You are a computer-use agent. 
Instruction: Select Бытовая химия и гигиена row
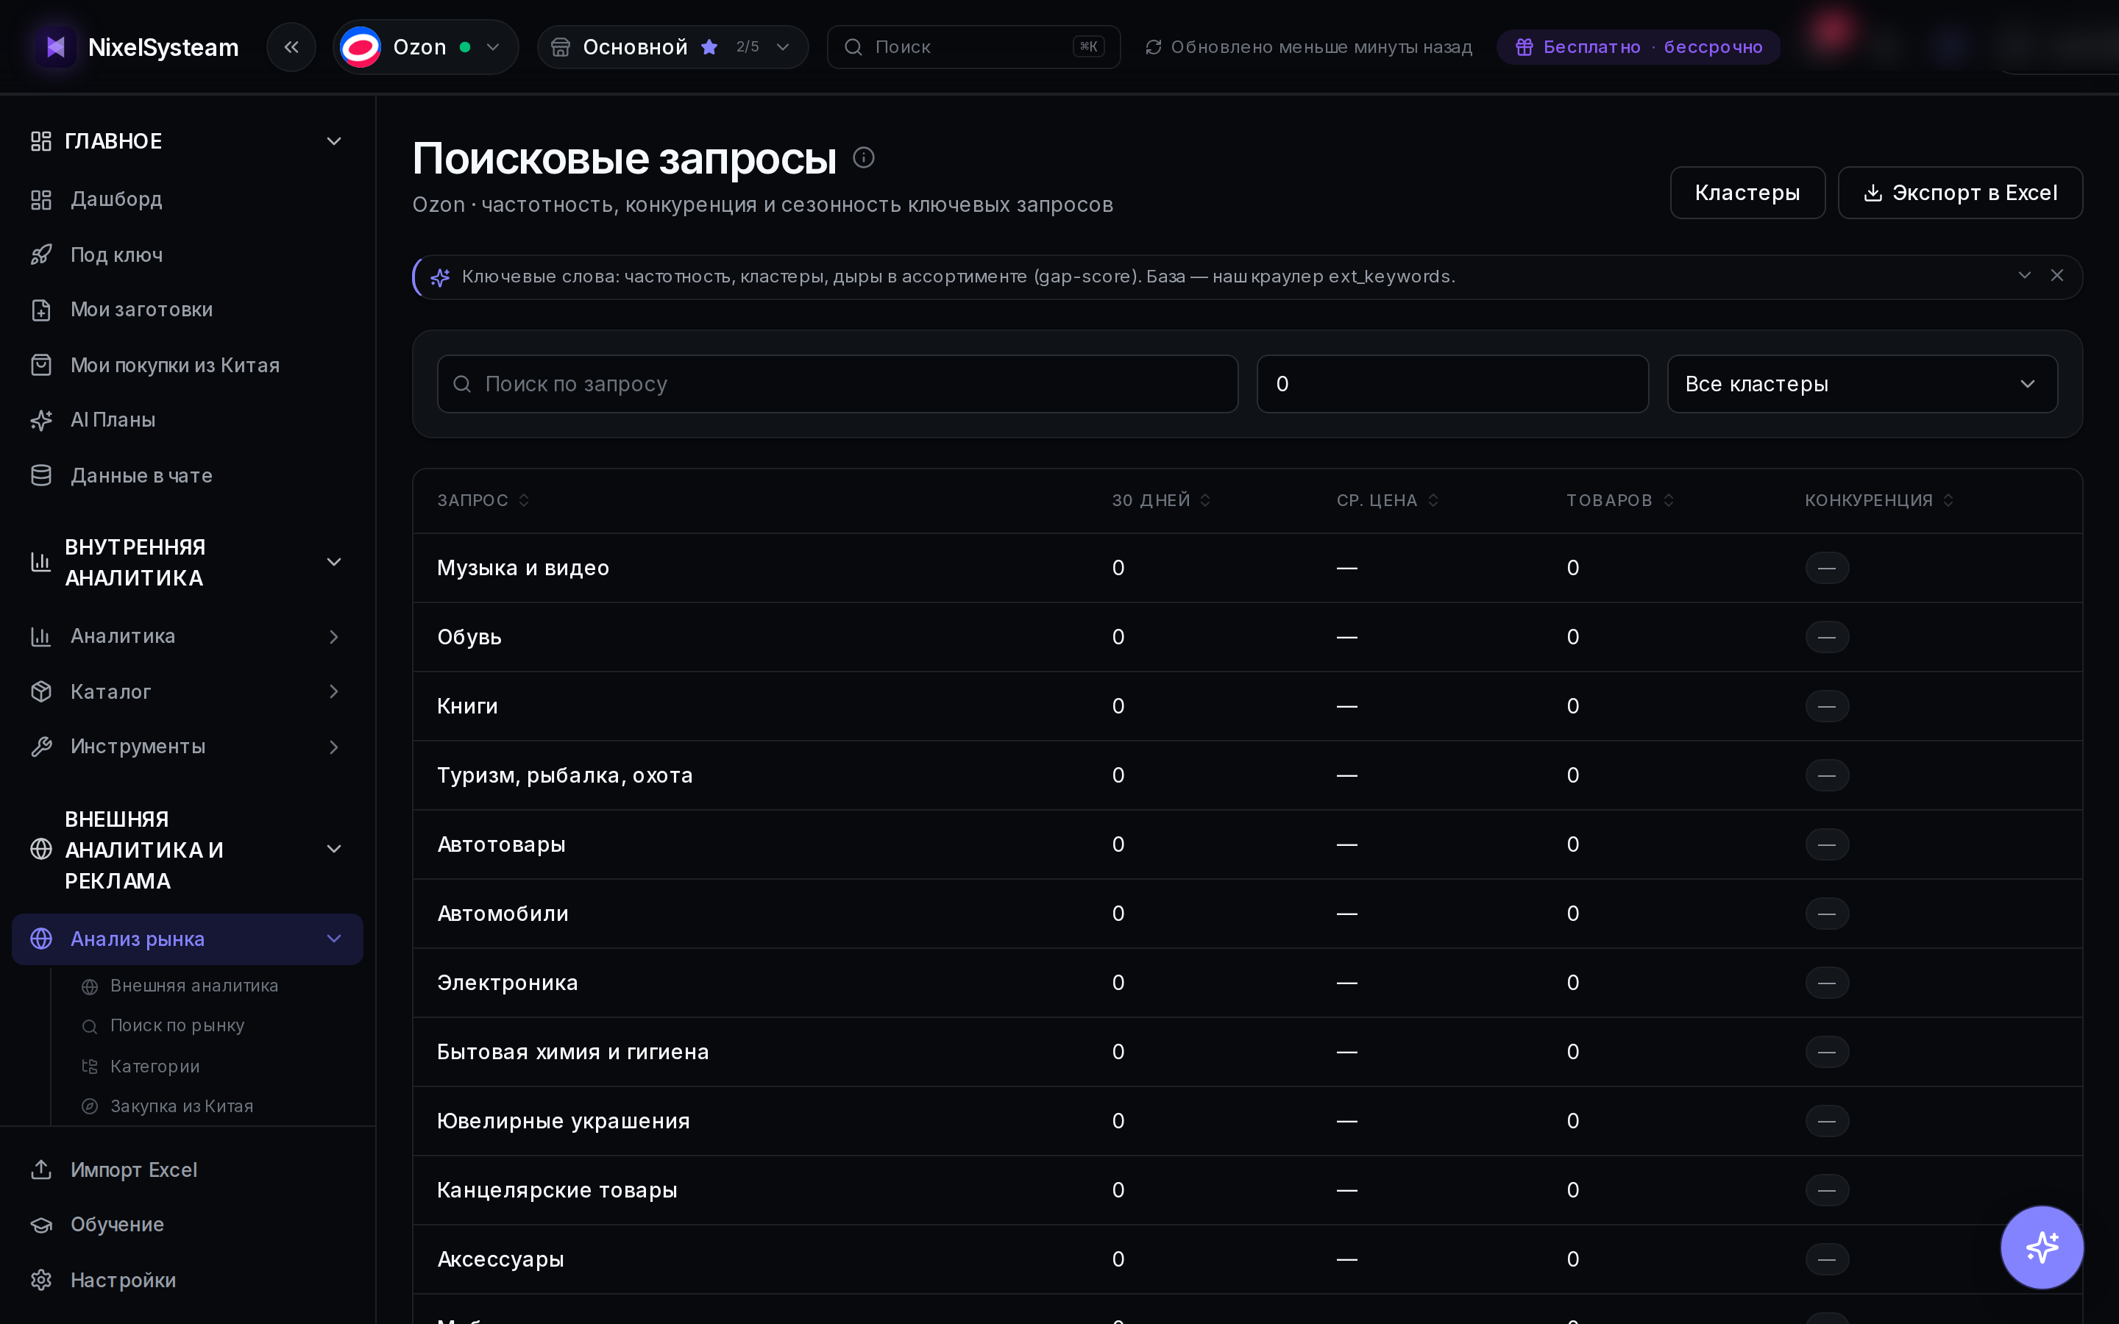click(1247, 1053)
